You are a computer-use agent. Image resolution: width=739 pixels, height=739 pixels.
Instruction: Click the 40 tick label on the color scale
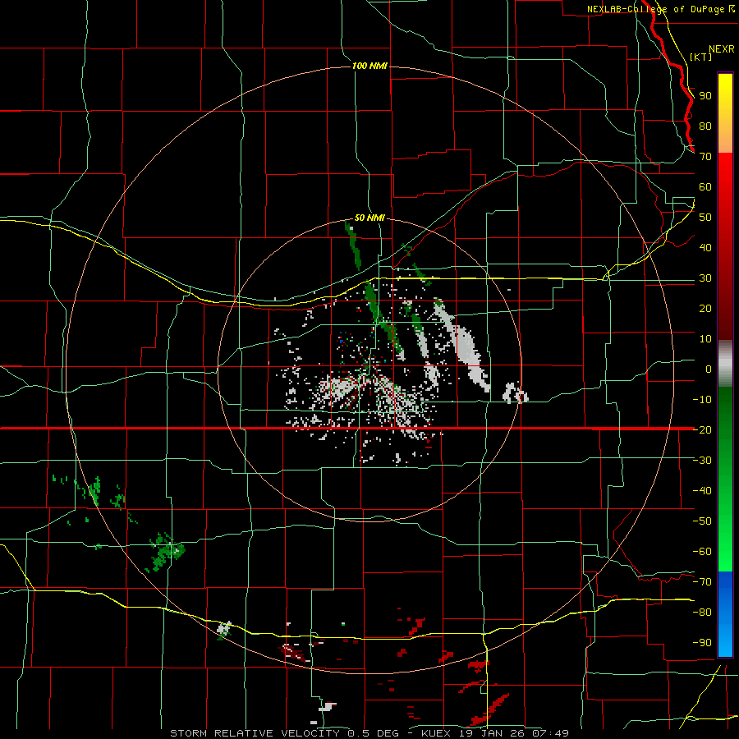(x=705, y=248)
